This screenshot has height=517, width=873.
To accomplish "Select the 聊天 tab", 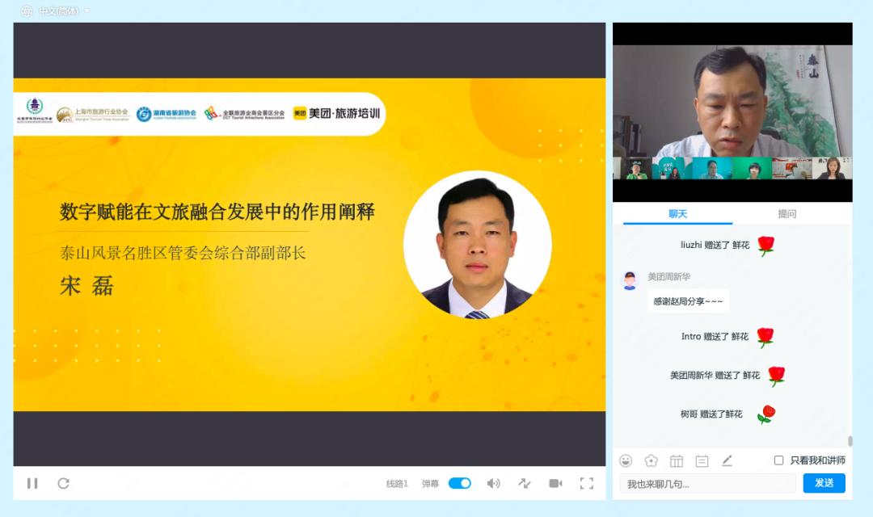I will pyautogui.click(x=677, y=213).
